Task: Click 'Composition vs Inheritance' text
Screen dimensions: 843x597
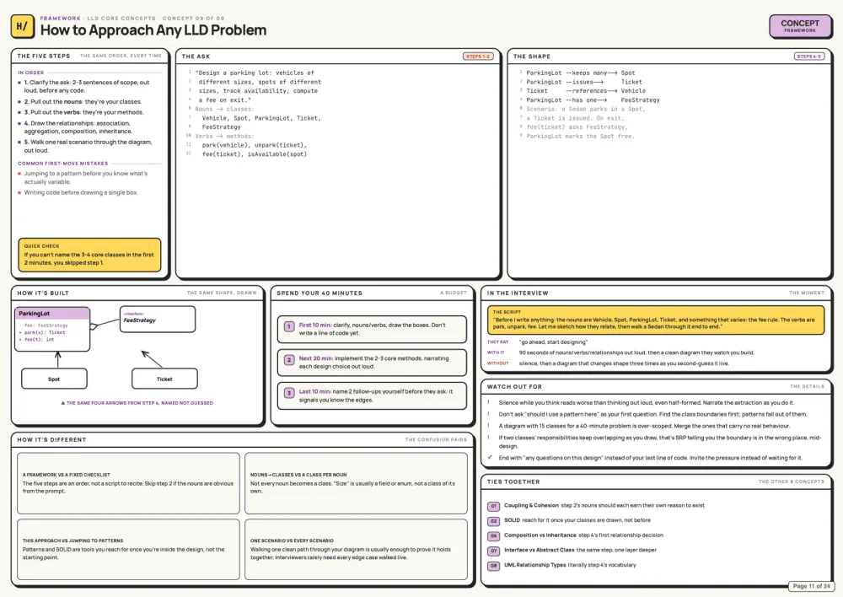Action: [x=540, y=535]
